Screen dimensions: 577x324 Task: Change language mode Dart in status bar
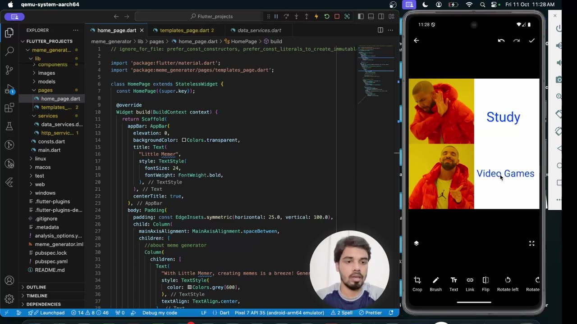pos(224,313)
